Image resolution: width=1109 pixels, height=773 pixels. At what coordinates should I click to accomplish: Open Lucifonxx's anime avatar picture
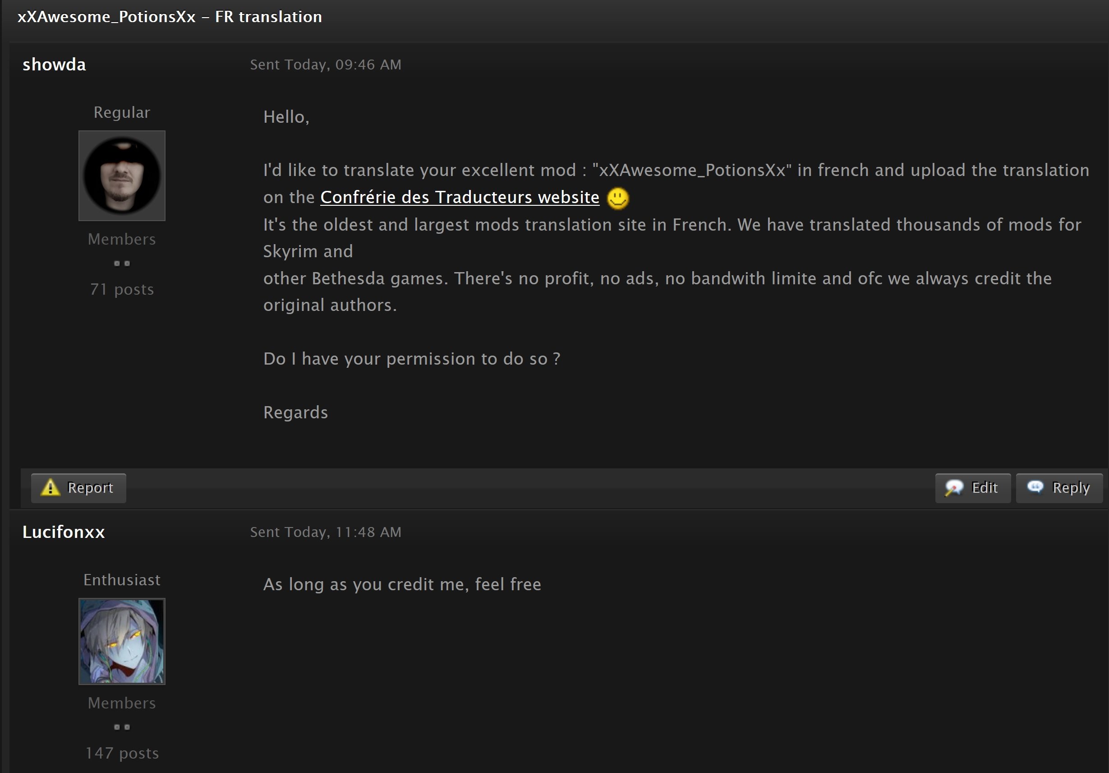(122, 641)
